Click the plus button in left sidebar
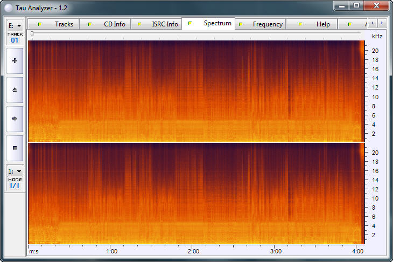Screen dimensions: 393x262 15,61
